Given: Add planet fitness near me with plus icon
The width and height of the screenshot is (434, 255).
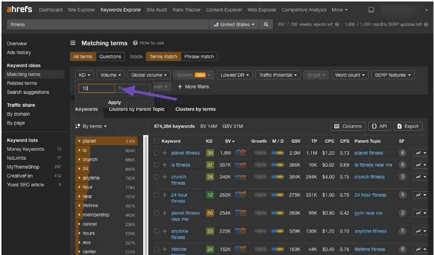Looking at the screenshot, I should (x=165, y=213).
